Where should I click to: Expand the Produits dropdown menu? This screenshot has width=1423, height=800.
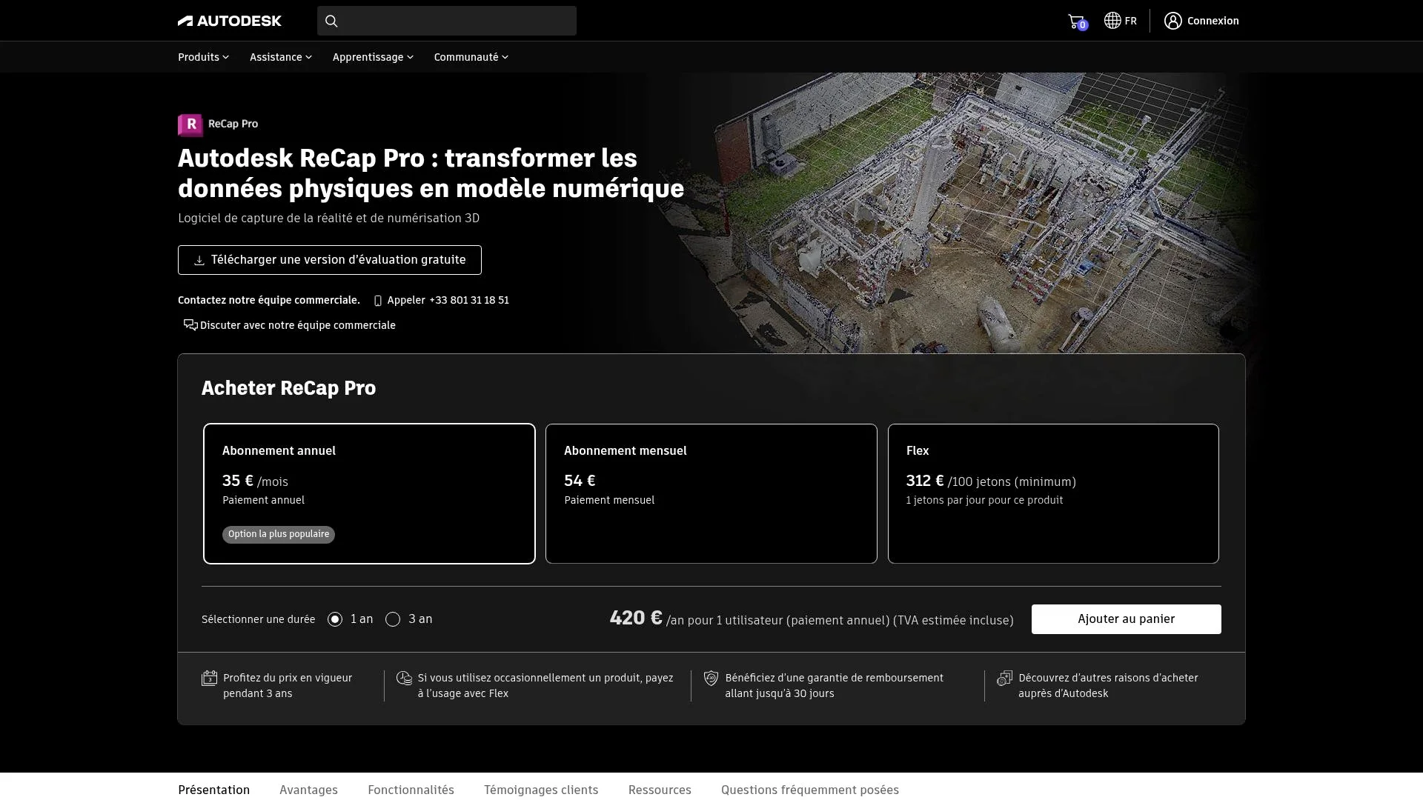click(203, 57)
